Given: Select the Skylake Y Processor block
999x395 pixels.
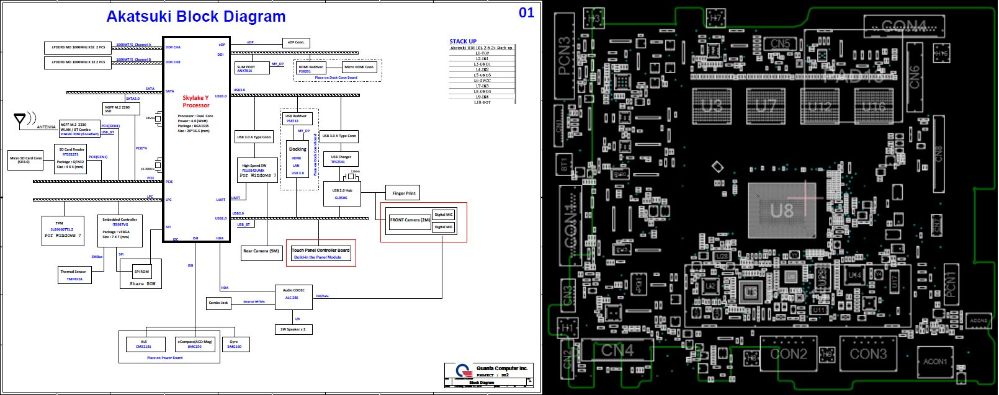Looking at the screenshot, I should point(196,140).
